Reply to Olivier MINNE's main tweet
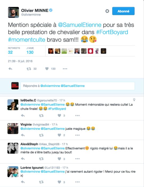 tap(10, 69)
